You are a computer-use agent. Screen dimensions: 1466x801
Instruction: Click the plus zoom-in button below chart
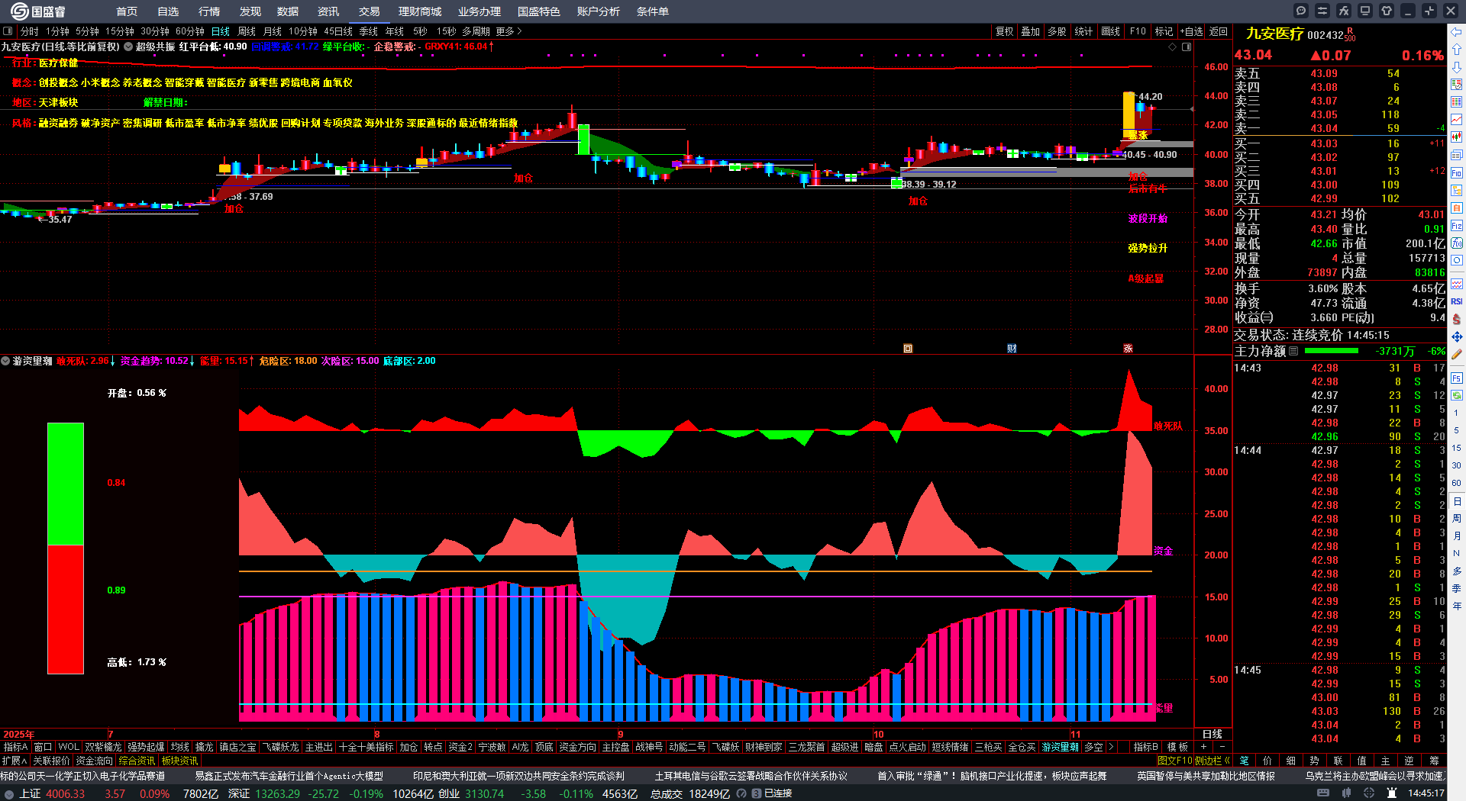click(x=1204, y=747)
